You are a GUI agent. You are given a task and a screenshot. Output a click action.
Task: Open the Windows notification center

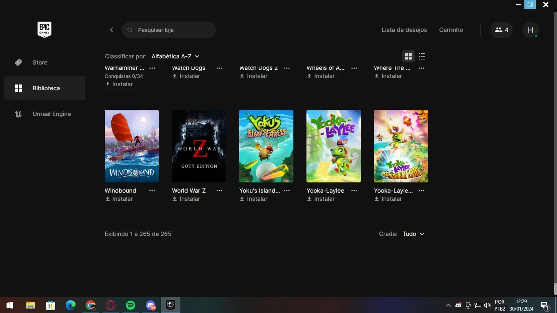[x=544, y=305]
